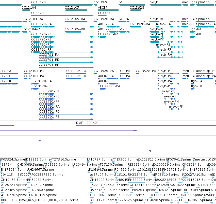Open the CG33791 gene label
Viewport: 216px width, 204px height.
point(38,13)
